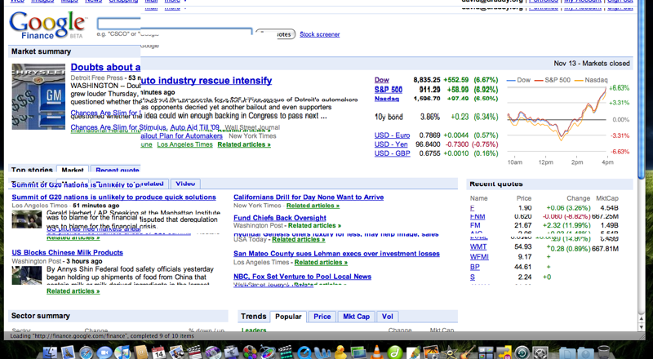Open the S&P 500 index link

point(389,90)
